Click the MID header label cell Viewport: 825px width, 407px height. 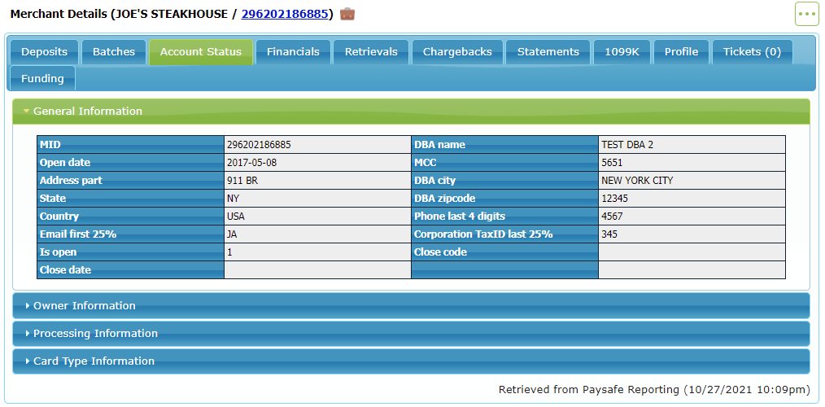point(130,145)
